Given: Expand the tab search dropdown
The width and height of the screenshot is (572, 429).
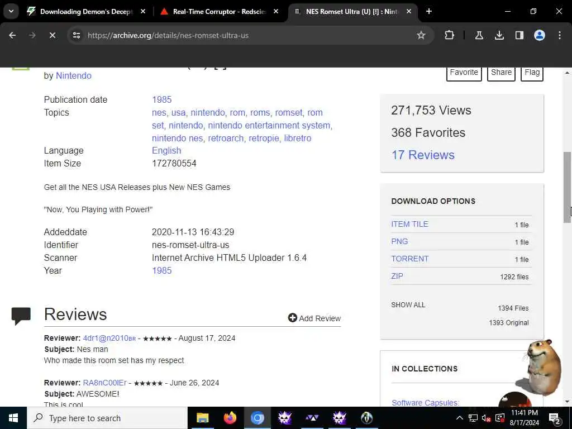Looking at the screenshot, I should click(x=11, y=12).
